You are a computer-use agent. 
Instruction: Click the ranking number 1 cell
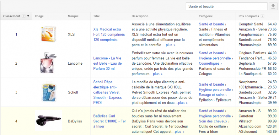[x=16, y=34]
